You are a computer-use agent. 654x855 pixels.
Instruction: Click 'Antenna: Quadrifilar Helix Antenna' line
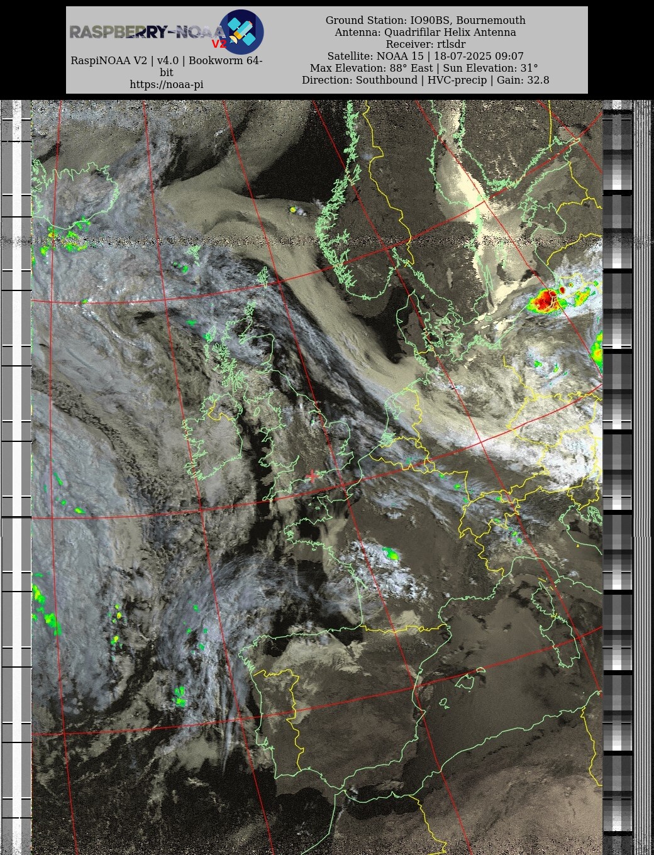(426, 32)
